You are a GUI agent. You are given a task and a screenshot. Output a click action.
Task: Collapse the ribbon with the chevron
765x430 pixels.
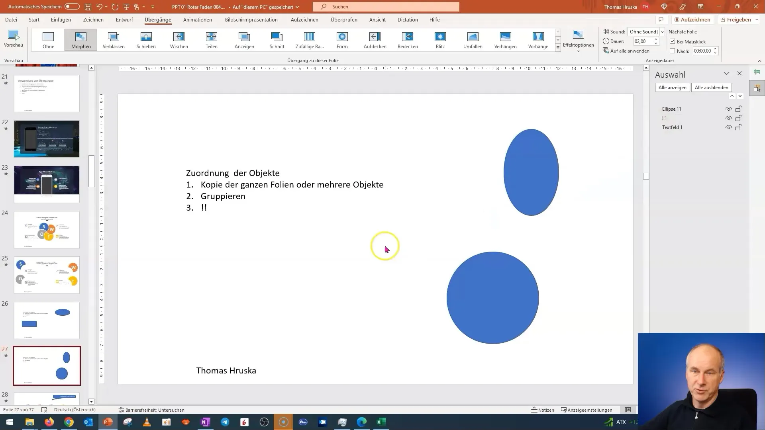click(x=759, y=61)
